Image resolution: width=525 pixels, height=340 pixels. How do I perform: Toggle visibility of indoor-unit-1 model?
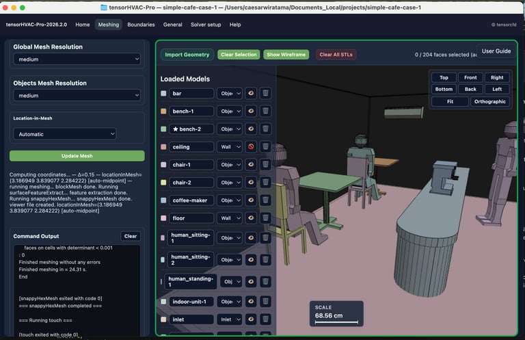tap(251, 302)
